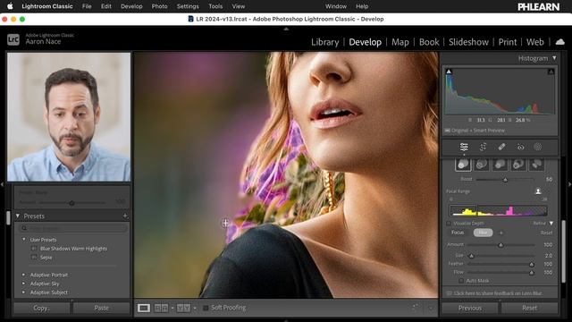Open the Develop menu in menu bar

pos(131,6)
